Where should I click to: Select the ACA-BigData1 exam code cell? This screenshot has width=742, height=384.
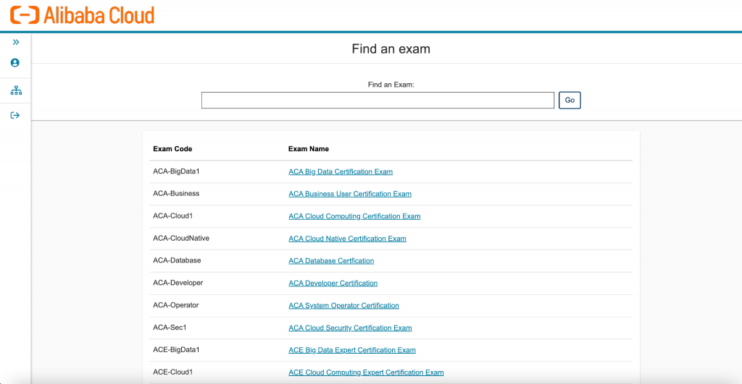[176, 171]
